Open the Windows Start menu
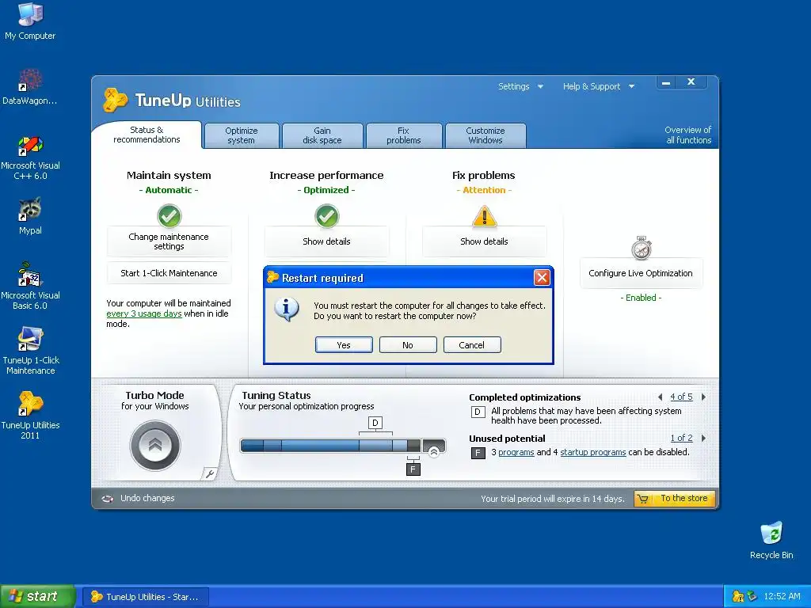The height and width of the screenshot is (608, 811). (38, 596)
